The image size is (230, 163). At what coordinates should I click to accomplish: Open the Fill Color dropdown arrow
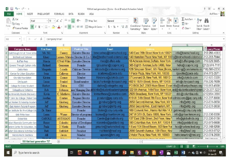tap(55, 27)
